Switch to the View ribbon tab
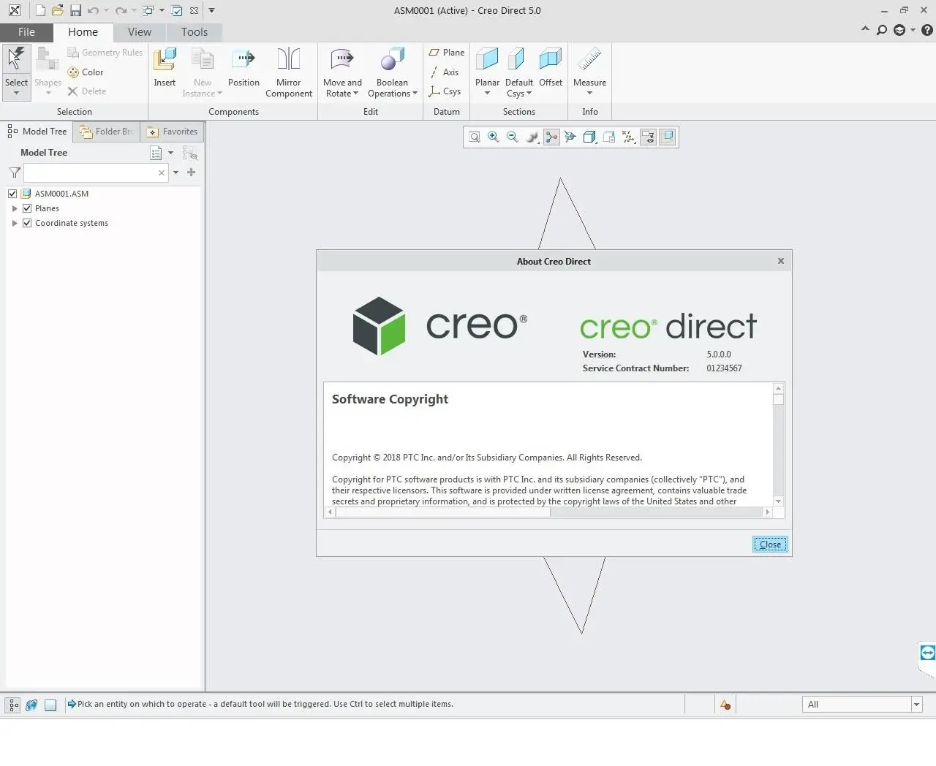The width and height of the screenshot is (936, 766). pos(139,32)
